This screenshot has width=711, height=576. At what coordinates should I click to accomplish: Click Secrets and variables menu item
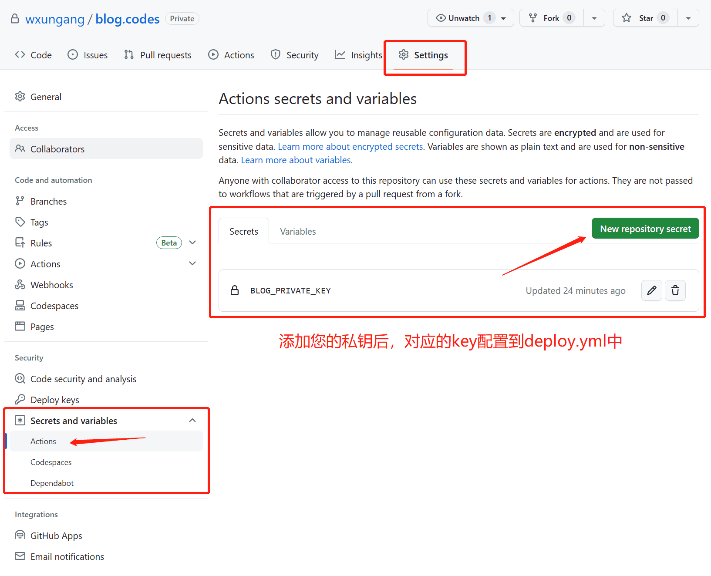pyautogui.click(x=106, y=421)
